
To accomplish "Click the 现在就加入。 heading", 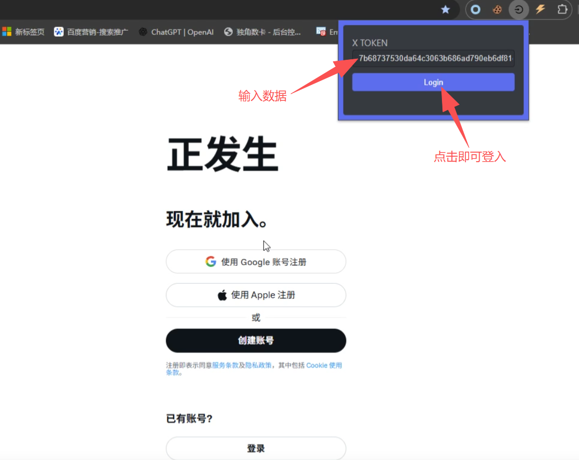I will pos(216,219).
